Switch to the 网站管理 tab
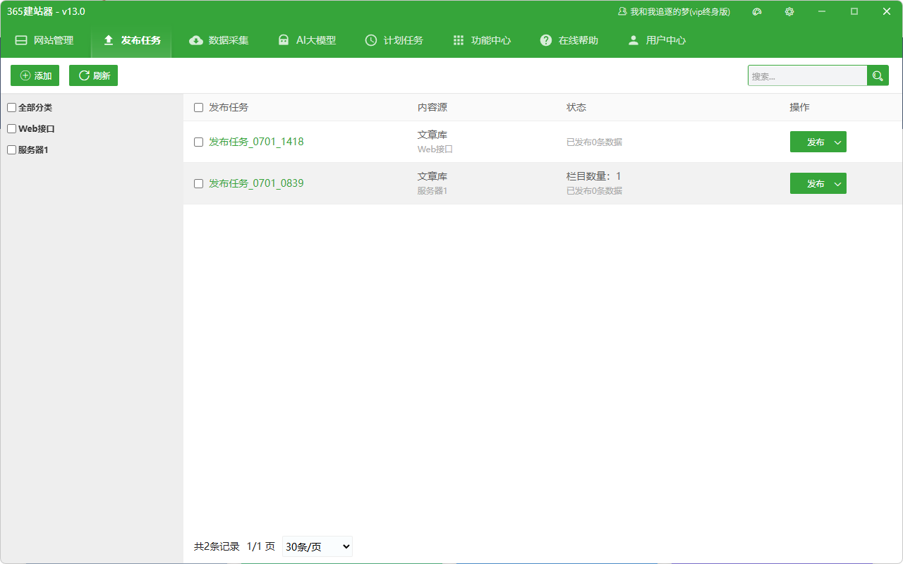903x564 pixels. pyautogui.click(x=44, y=40)
